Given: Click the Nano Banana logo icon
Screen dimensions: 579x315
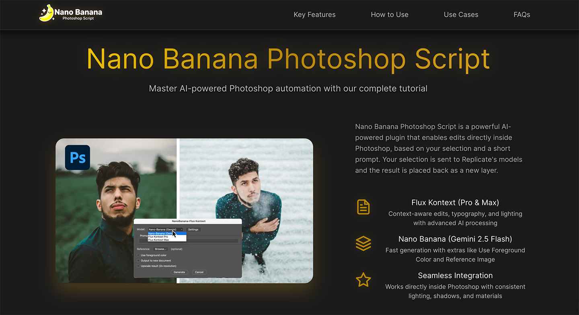Looking at the screenshot, I should [x=47, y=13].
